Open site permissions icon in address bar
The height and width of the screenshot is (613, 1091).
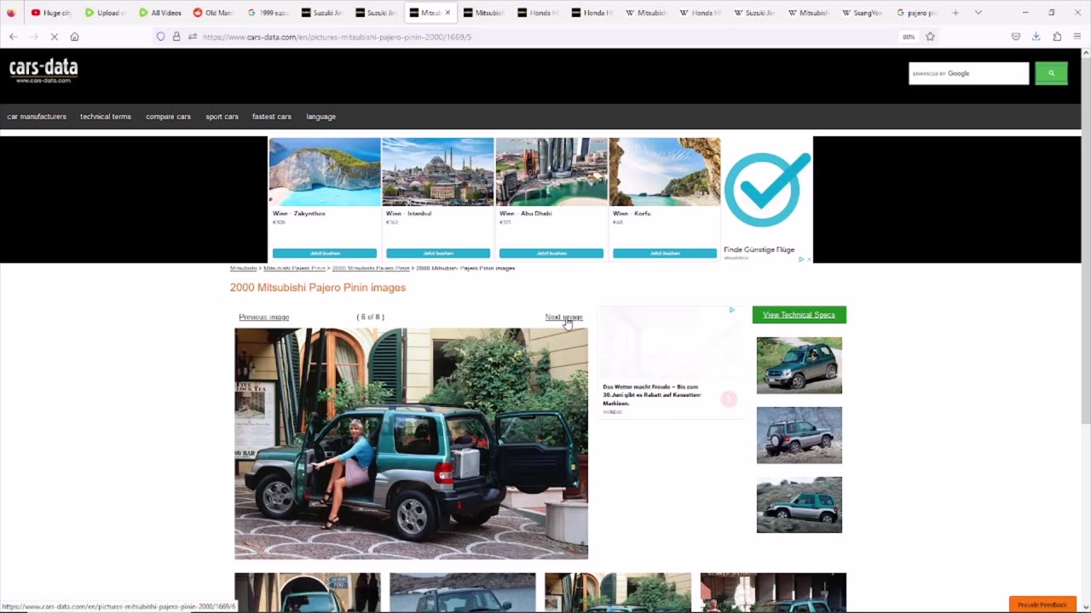click(x=193, y=37)
